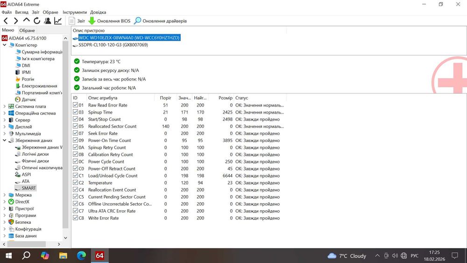The width and height of the screenshot is (467, 263).
Task: Open the Обране menu in the menu bar
Action: [x=50, y=12]
